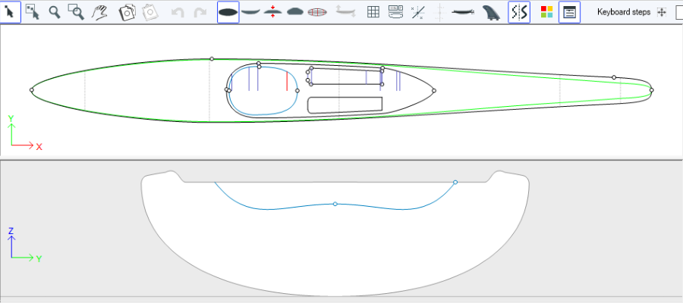The image size is (683, 303).
Task: Click the red vertical line inside cockpit
Action: coord(287,81)
